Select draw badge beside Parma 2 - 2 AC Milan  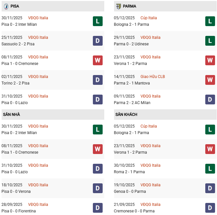coord(210,100)
